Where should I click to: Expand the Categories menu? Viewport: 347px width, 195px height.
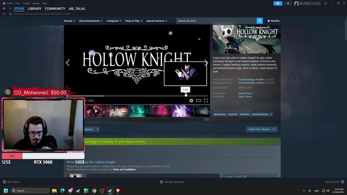tap(114, 21)
